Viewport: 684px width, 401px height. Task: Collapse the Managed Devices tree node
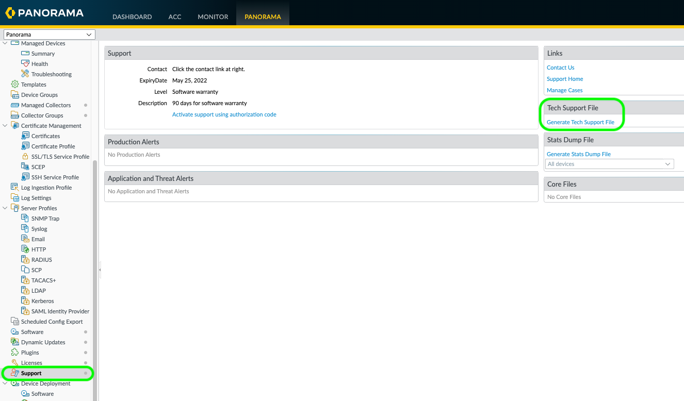click(x=5, y=43)
